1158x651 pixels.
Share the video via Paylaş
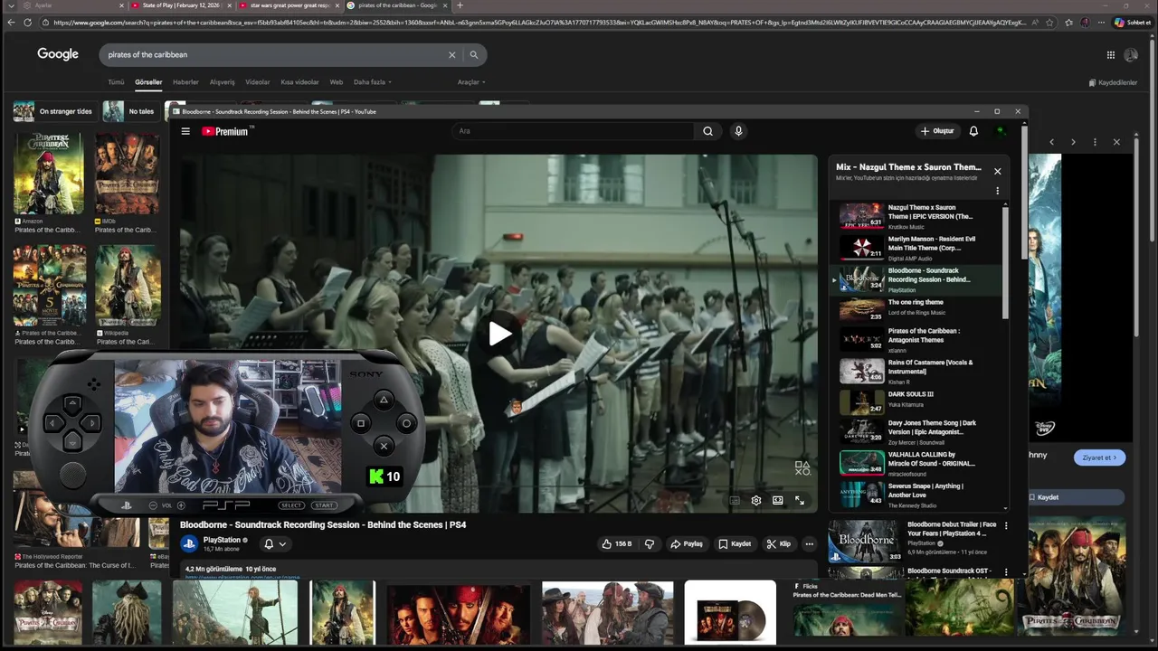(x=687, y=544)
